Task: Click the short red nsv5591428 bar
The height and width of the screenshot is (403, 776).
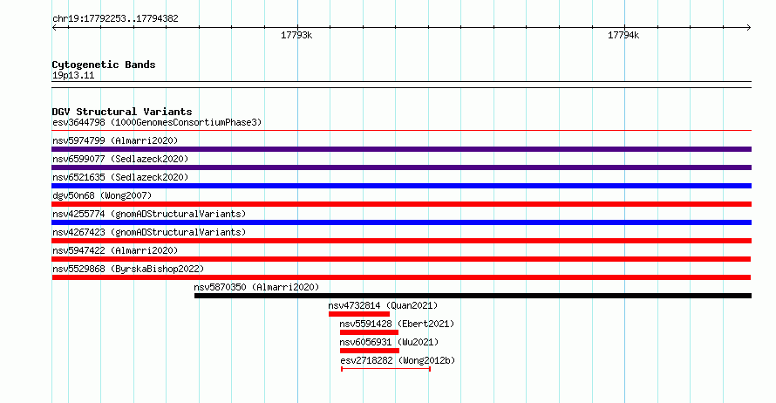Action: pos(369,332)
